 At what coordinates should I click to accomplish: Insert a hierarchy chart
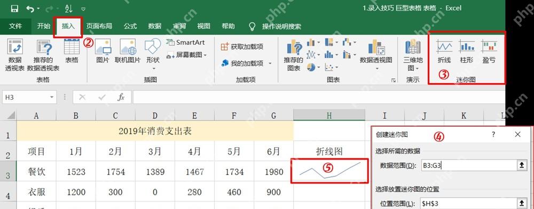332,43
